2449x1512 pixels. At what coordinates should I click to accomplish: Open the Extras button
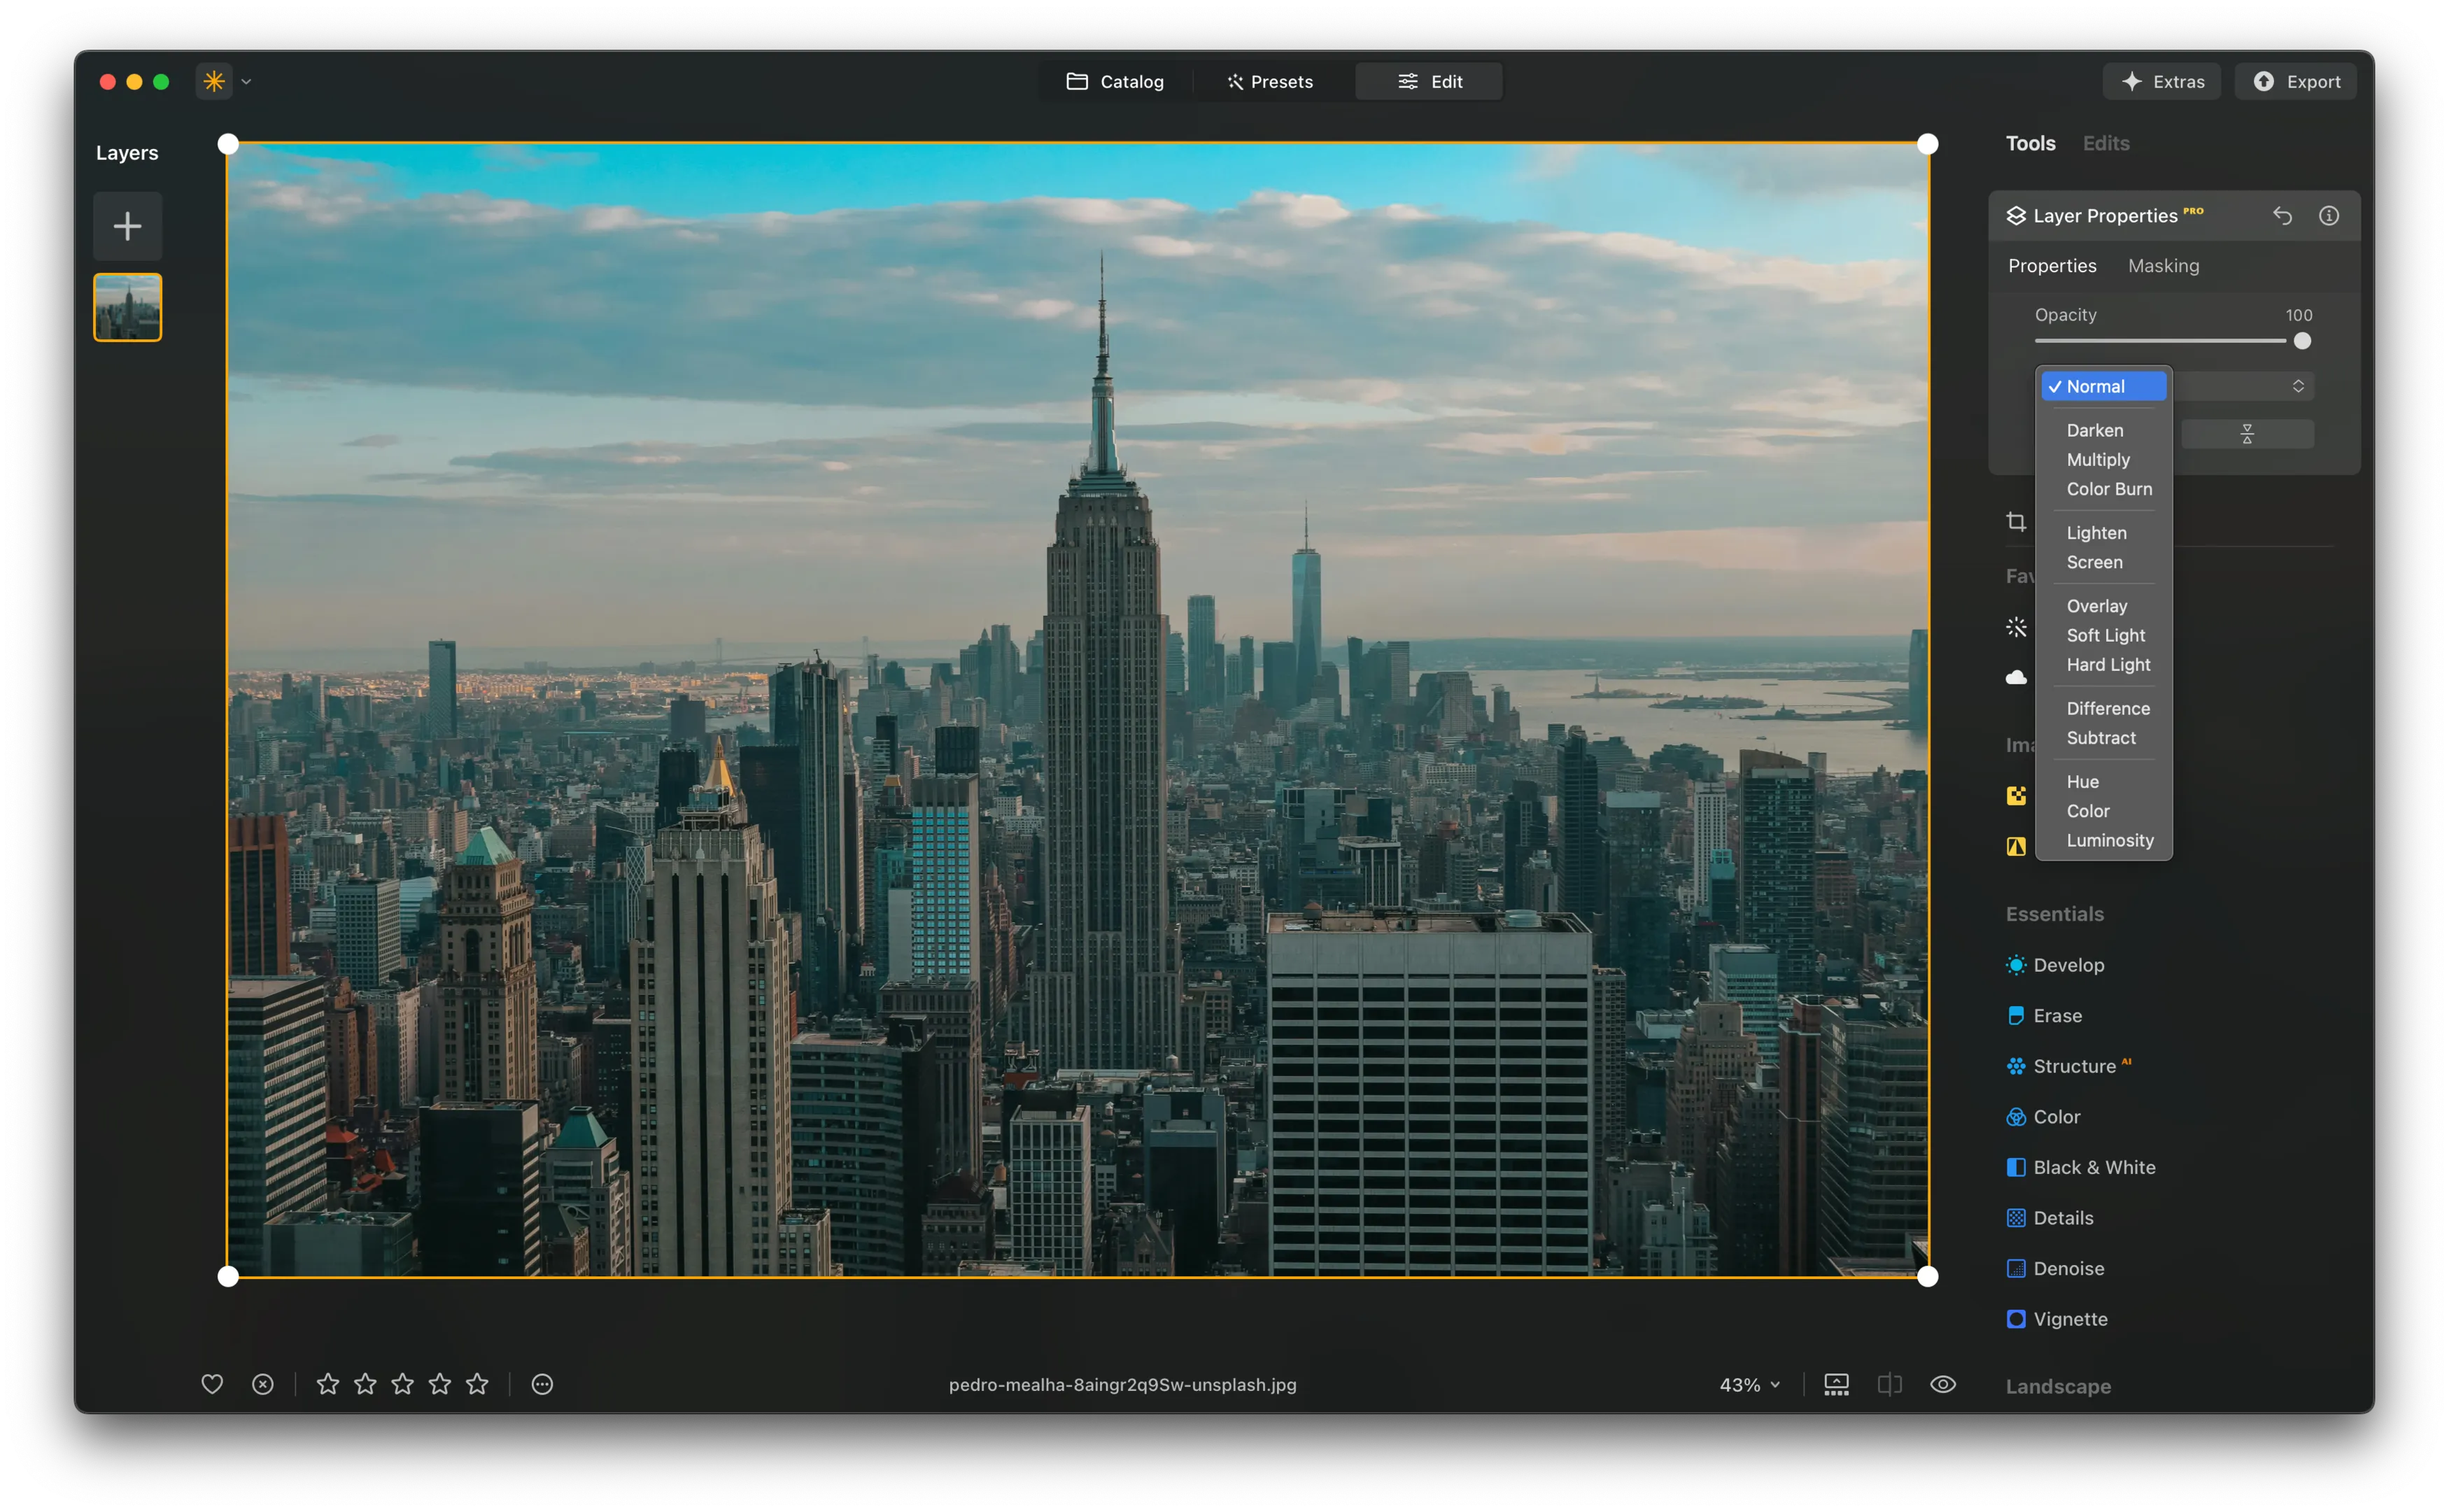click(x=2162, y=82)
